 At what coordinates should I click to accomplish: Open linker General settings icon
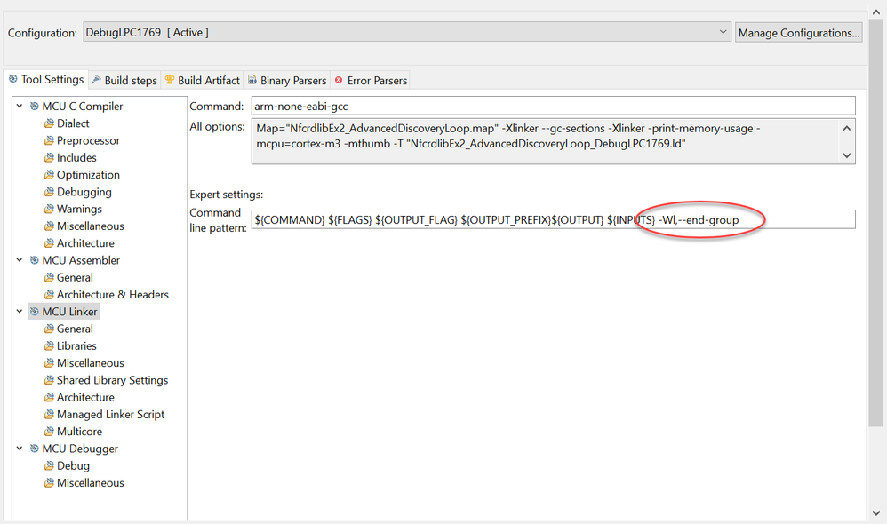click(49, 329)
